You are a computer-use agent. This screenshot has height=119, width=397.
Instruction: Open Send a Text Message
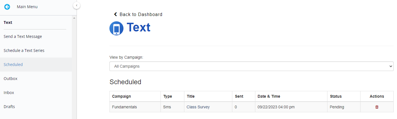23,36
